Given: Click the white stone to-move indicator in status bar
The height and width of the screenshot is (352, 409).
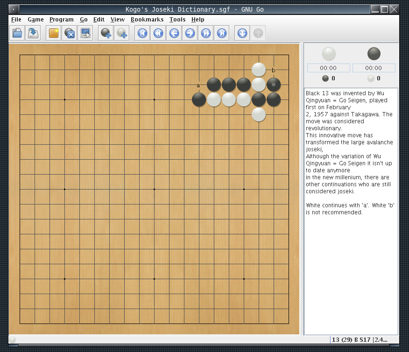Looking at the screenshot, I should pyautogui.click(x=12, y=340).
